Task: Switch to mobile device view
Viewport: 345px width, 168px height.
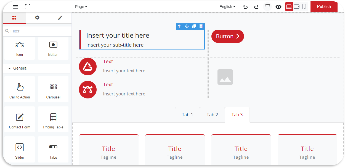Action: click(x=304, y=7)
